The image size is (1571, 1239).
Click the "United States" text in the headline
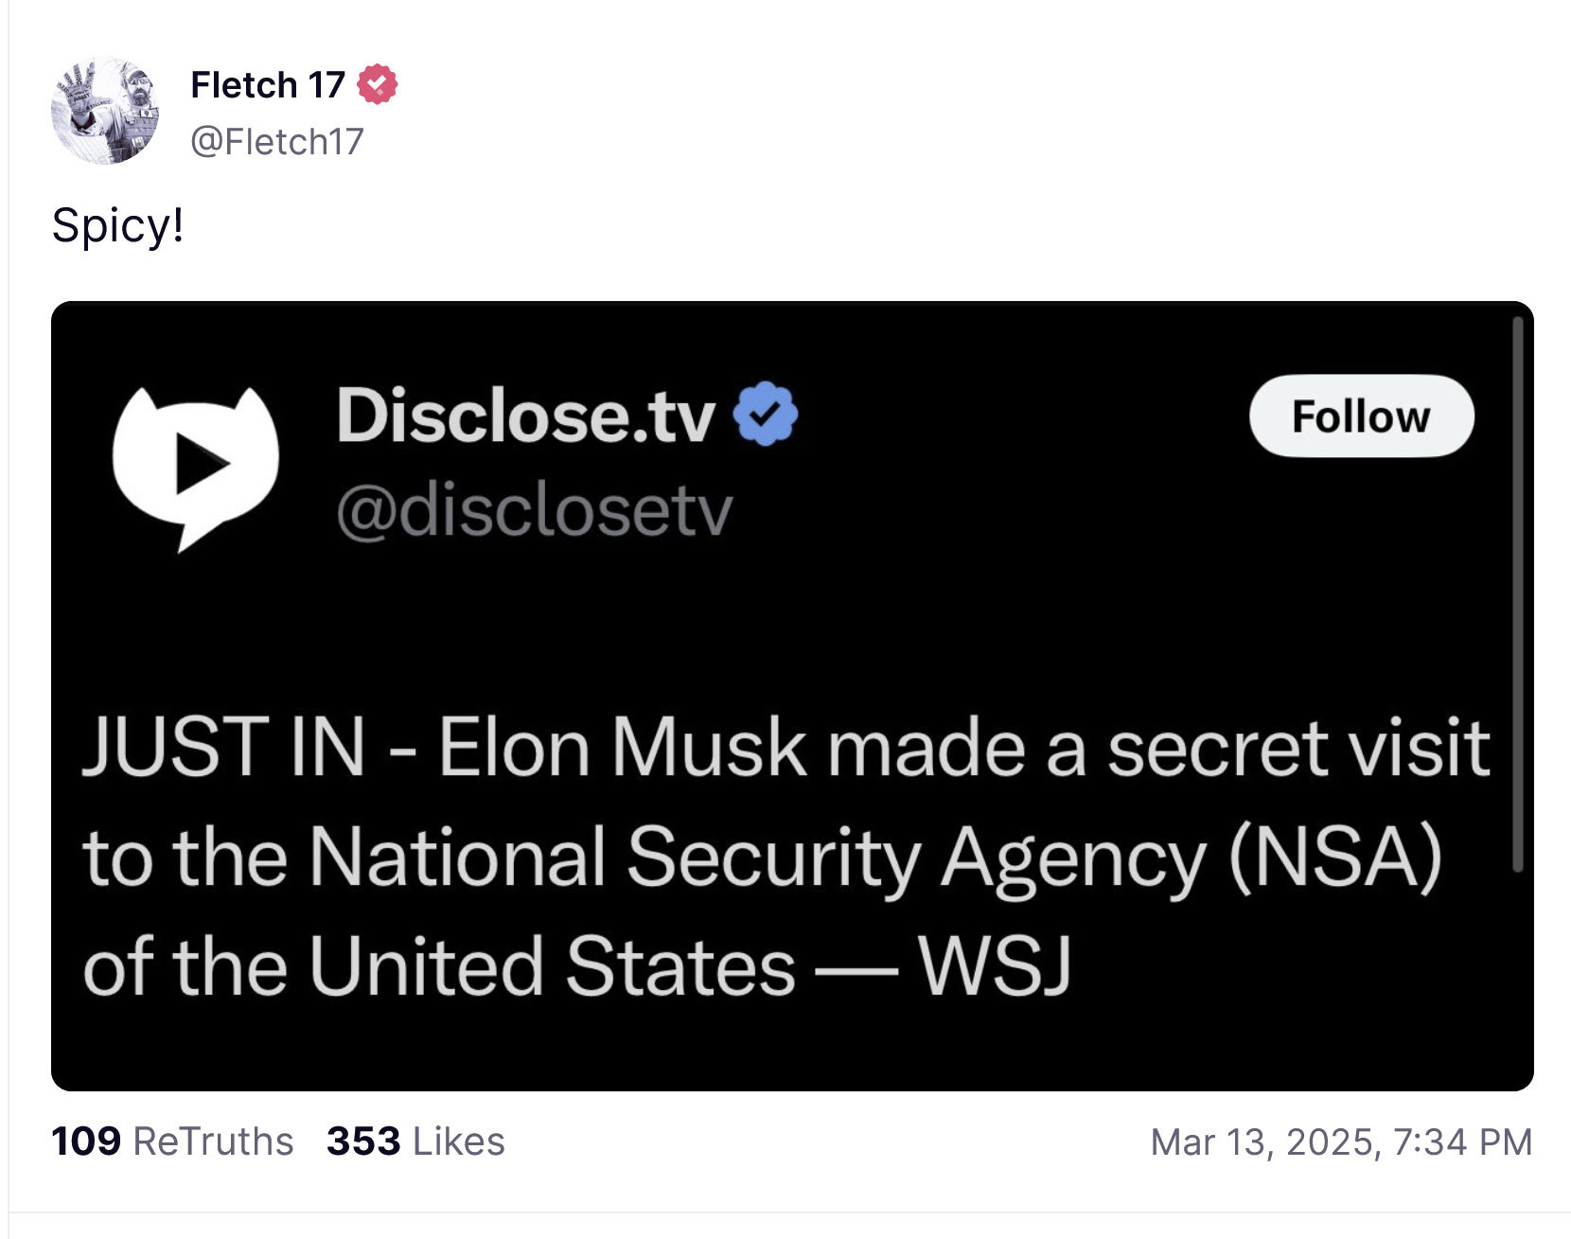552,967
